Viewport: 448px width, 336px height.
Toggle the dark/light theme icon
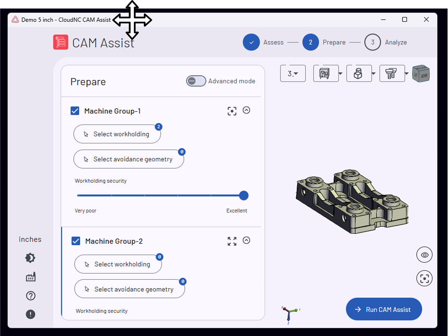point(30,258)
